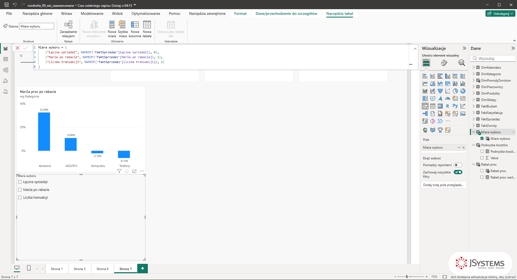The image size is (517, 280).
Task: Expand the FaktZwroty table
Action: tap(474, 125)
